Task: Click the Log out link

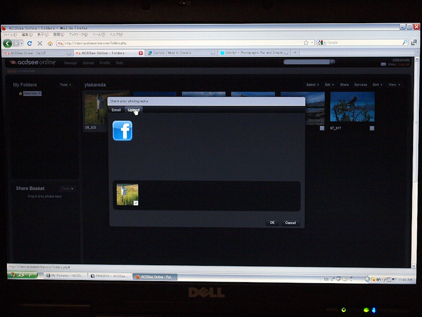Action: coord(404,64)
